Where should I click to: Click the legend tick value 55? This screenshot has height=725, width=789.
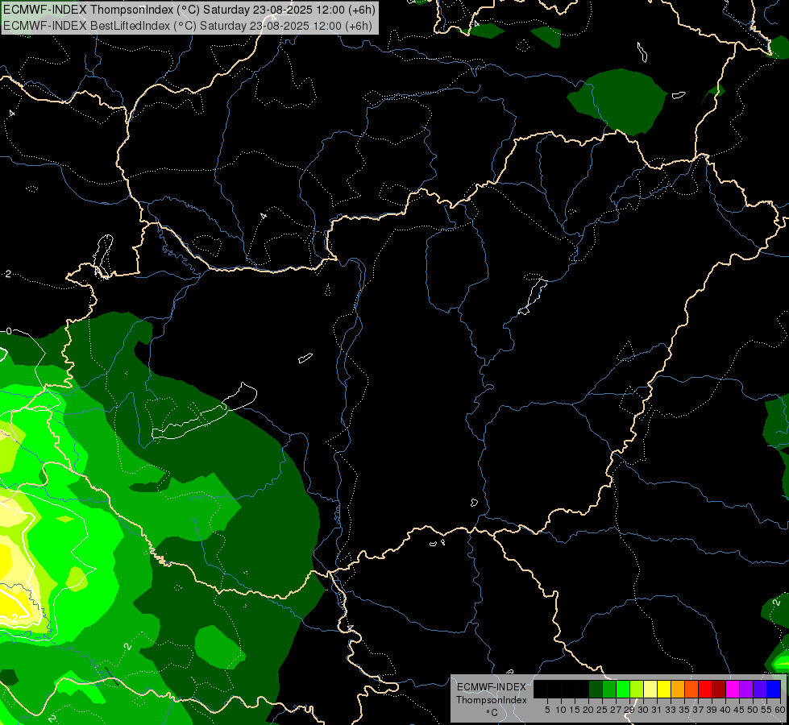tap(767, 710)
